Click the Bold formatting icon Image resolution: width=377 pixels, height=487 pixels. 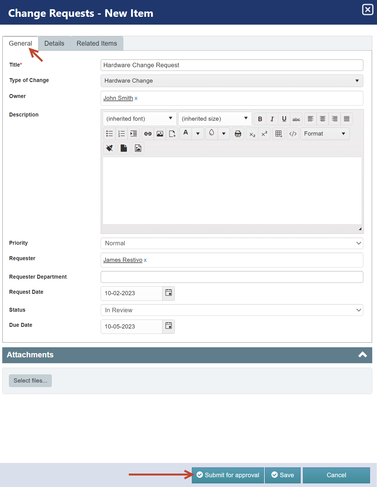260,119
